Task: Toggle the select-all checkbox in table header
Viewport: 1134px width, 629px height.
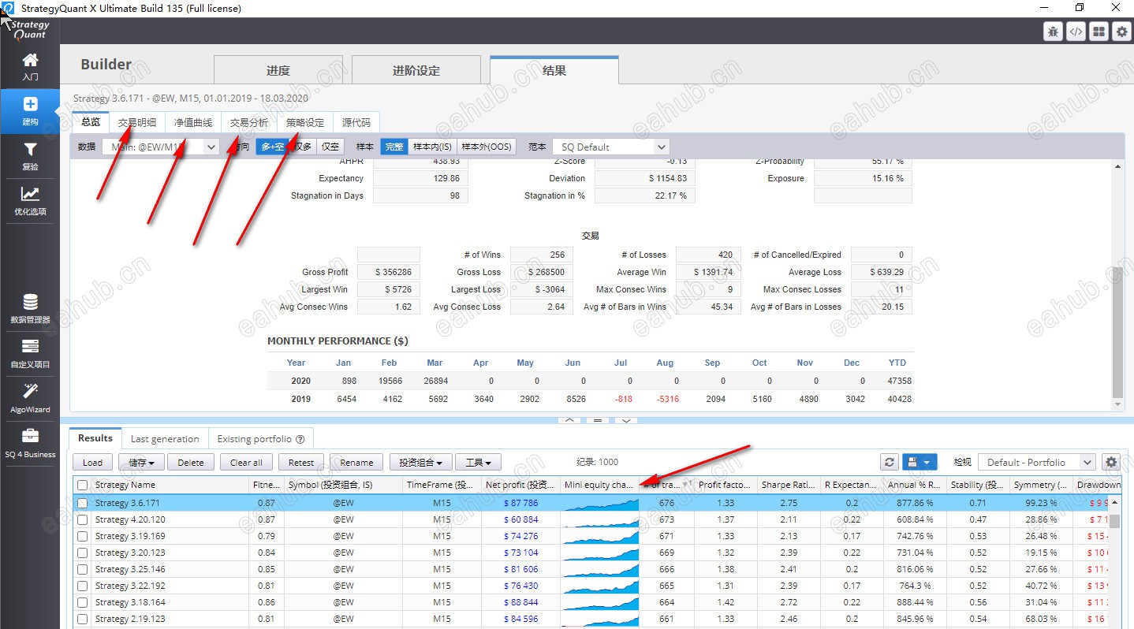Action: [x=82, y=486]
